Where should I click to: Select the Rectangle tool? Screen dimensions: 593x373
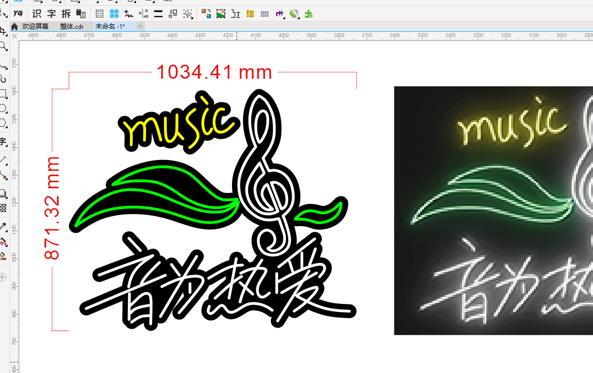(x=4, y=93)
